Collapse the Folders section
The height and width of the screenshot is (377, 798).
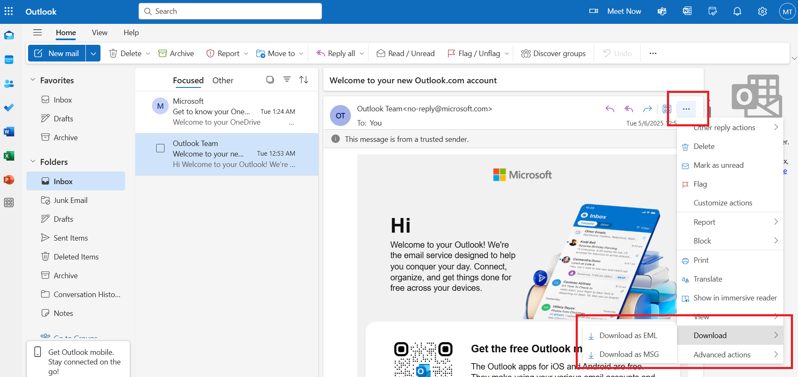click(33, 161)
